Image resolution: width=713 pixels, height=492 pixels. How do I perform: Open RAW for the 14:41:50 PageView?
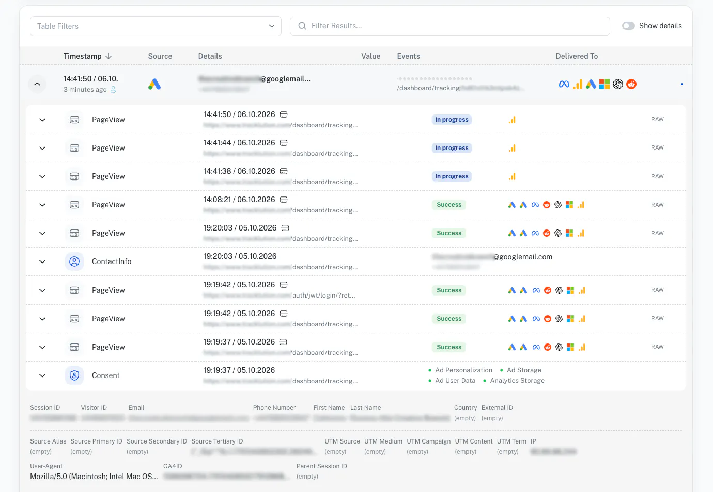pos(657,119)
